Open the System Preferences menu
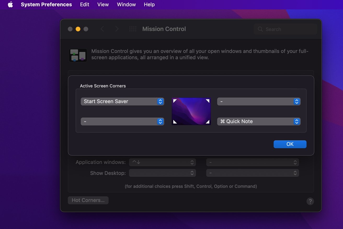343x229 pixels. [x=46, y=4]
